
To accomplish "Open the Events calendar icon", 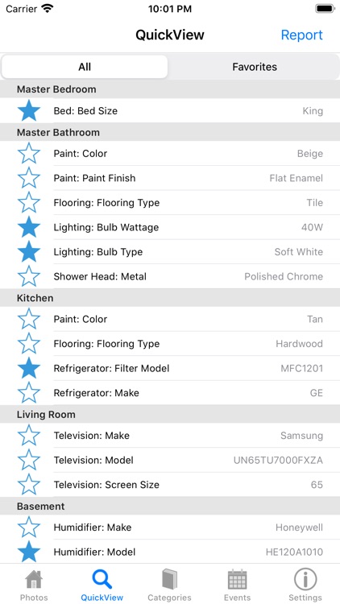I will pos(237,580).
